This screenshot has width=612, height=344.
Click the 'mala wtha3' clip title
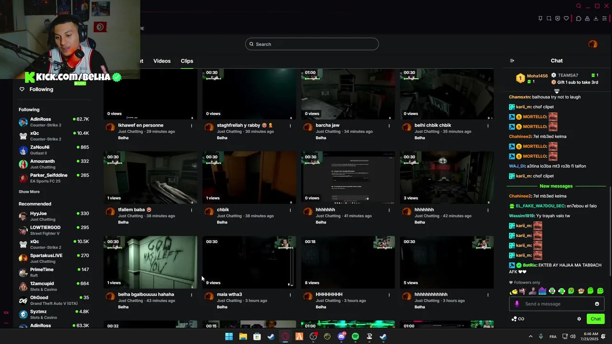pos(229,294)
